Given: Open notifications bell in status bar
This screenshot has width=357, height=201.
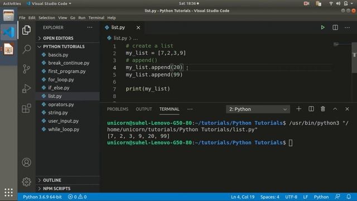Looking at the screenshot, I should [x=349, y=197].
